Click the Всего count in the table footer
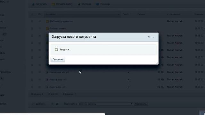This screenshot has height=115, width=205. coord(53,94)
